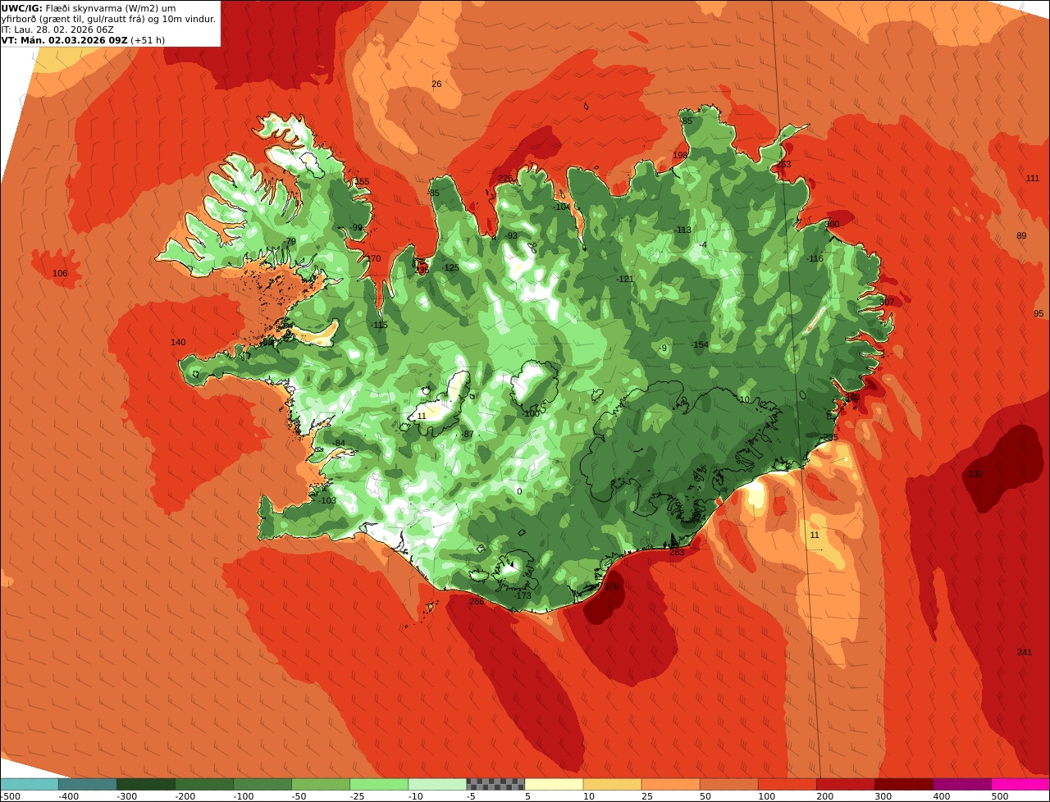1050x802 pixels.
Task: Click the 'IT: Lau. 28. 02. 2026 06Z' line
Action: point(57,30)
